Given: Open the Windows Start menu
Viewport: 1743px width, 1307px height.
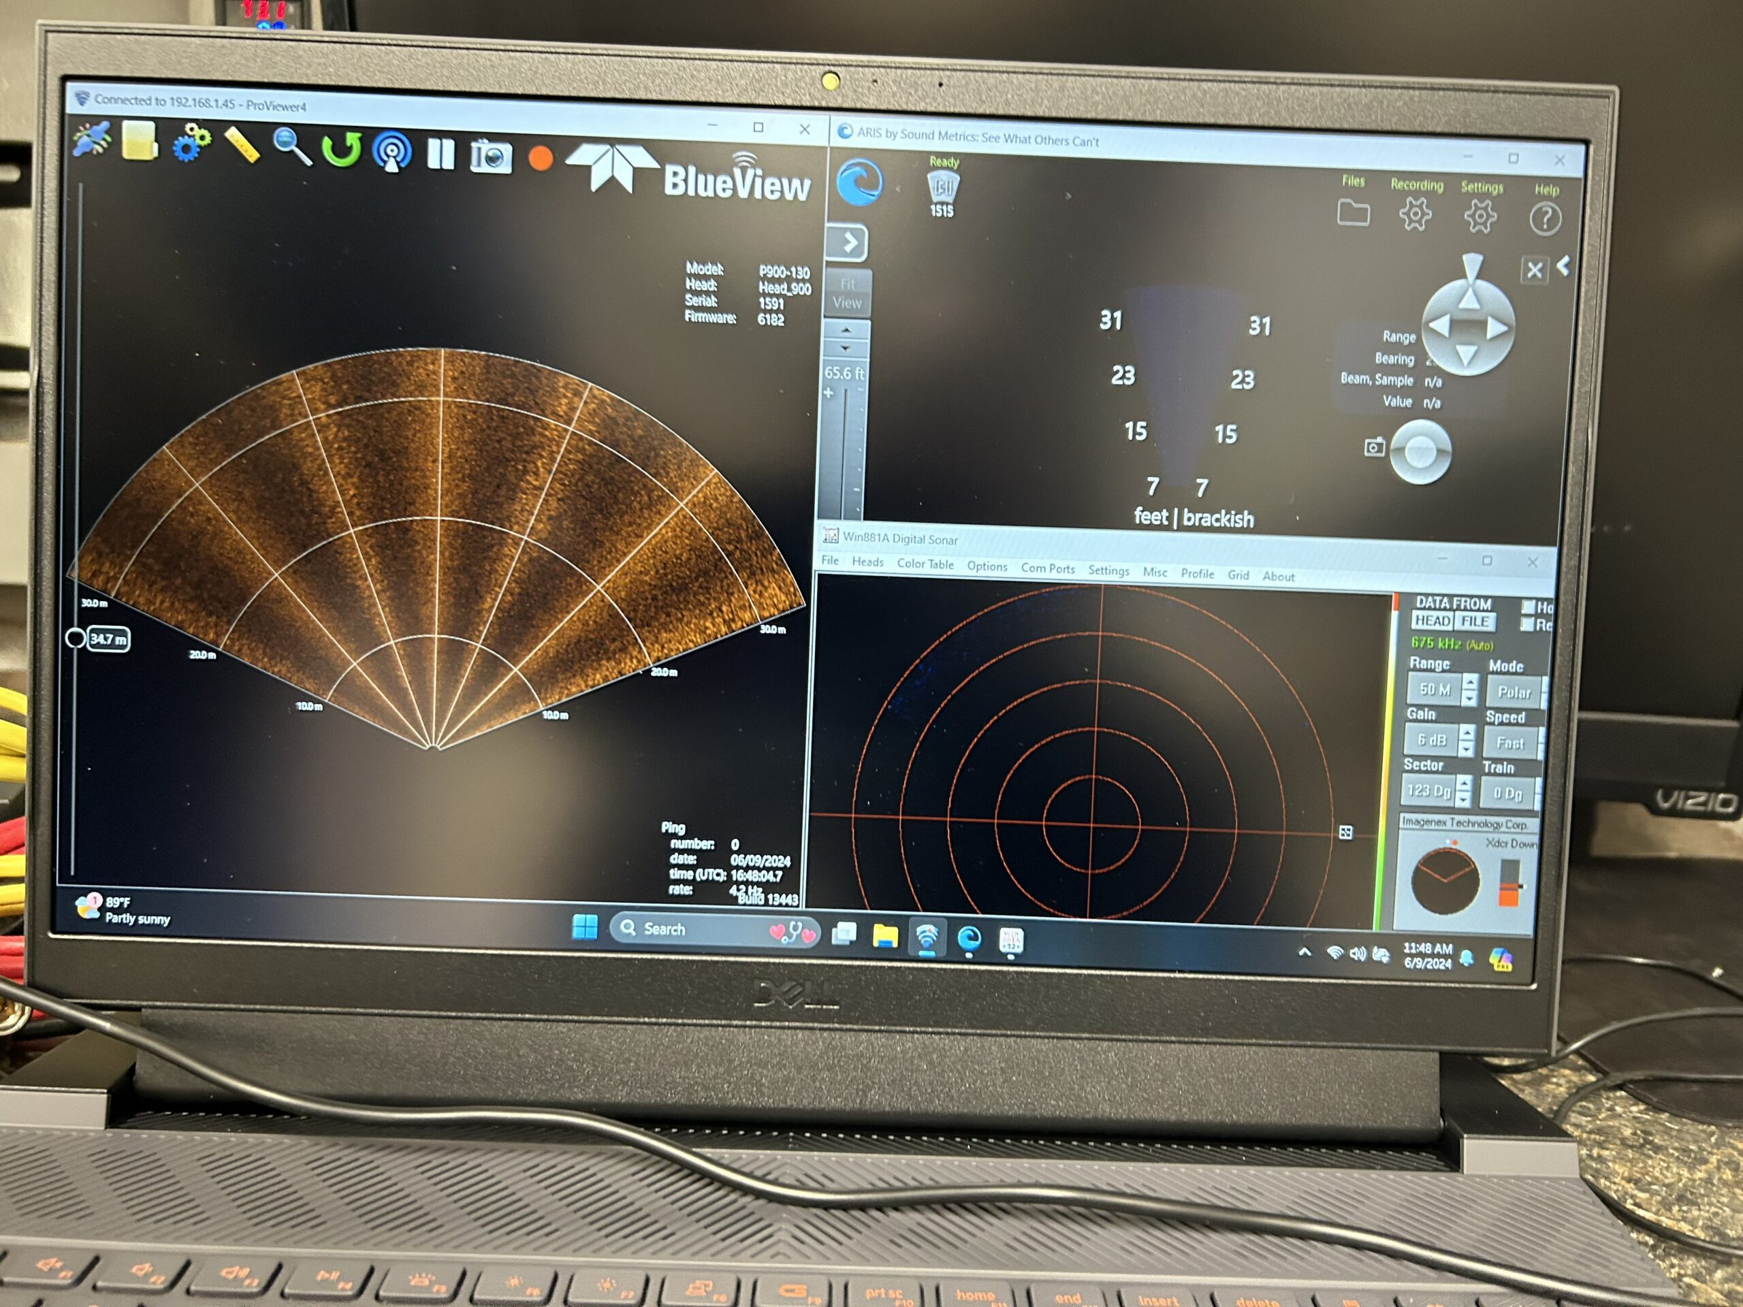Looking at the screenshot, I should [585, 927].
